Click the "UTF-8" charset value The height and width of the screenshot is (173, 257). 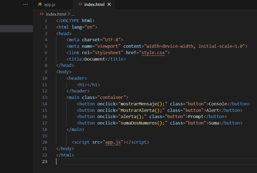[x=112, y=40]
